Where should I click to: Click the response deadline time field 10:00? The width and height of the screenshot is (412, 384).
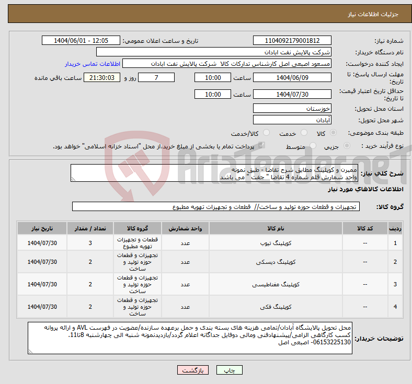click(x=213, y=78)
